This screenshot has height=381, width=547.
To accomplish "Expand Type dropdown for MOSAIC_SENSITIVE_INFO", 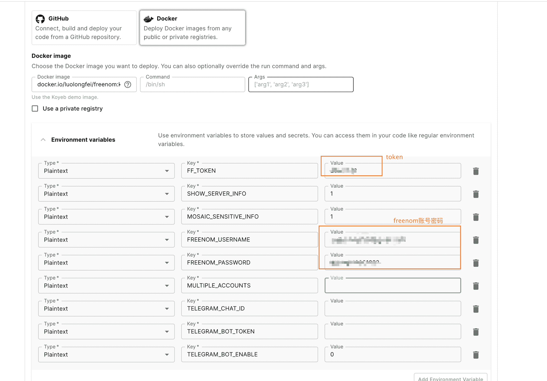I will click(x=106, y=217).
